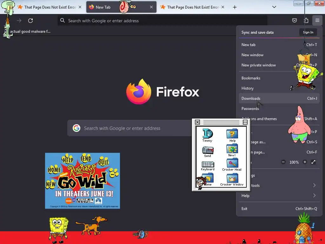Enter full screen via the arrows icon
The height and width of the screenshot is (244, 325).
(x=313, y=162)
